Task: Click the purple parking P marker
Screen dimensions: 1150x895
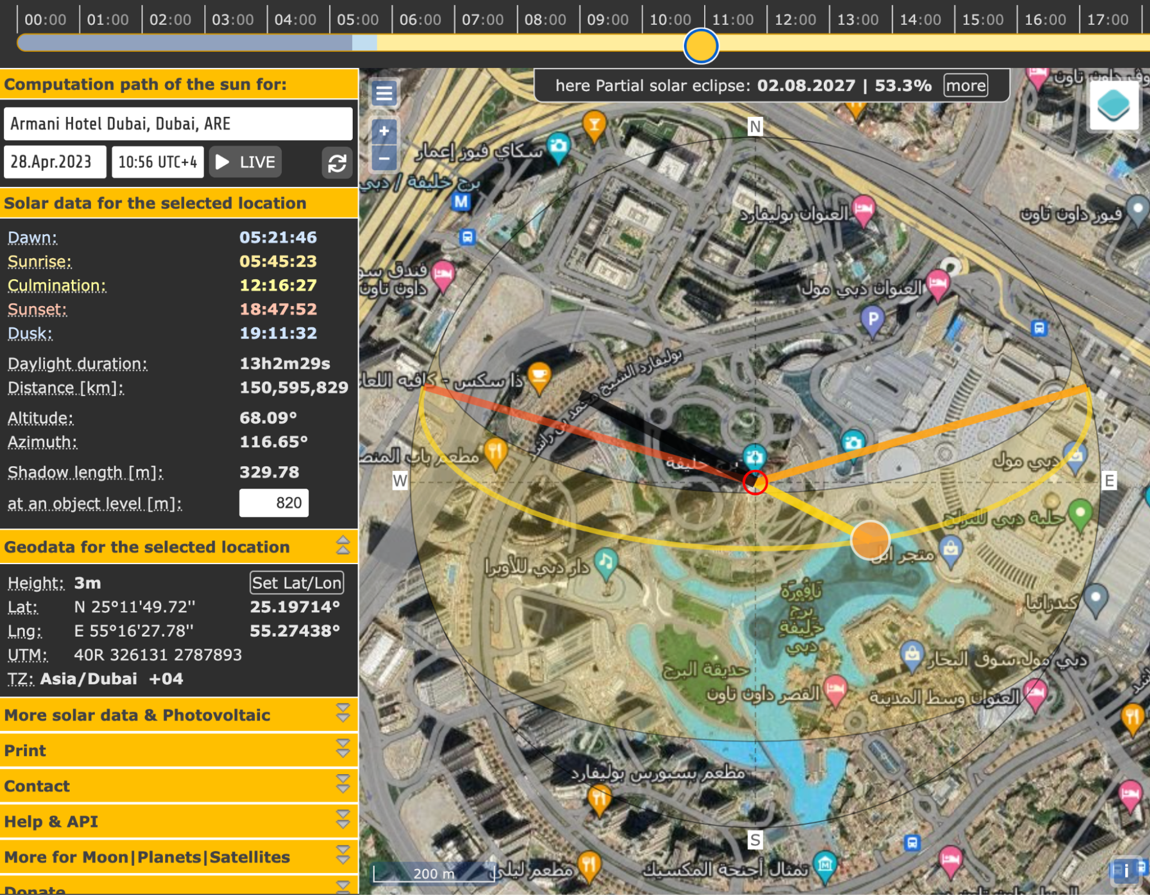Action: pos(873,319)
